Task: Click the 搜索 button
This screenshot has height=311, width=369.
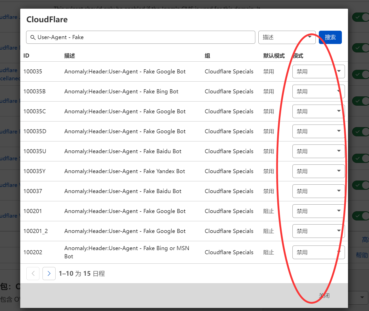Action: point(330,37)
